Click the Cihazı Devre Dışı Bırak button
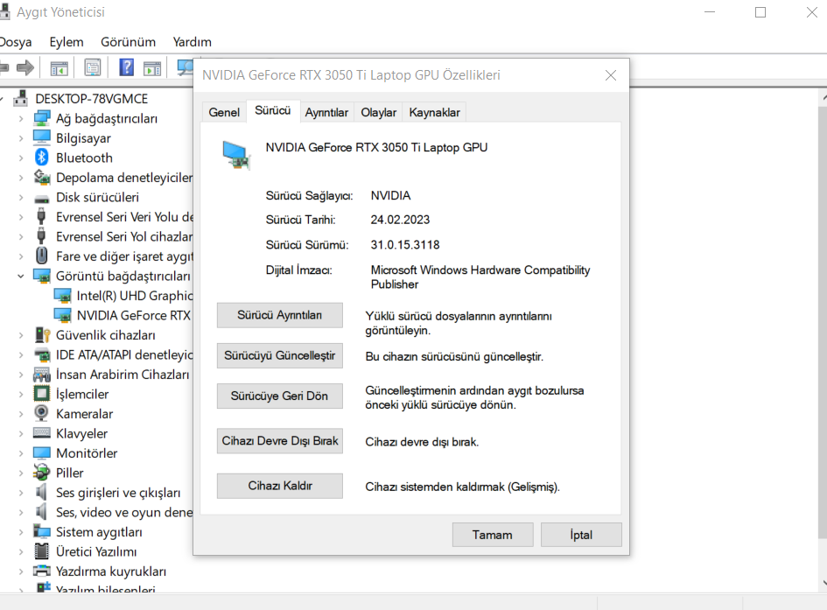This screenshot has width=827, height=610. tap(280, 441)
